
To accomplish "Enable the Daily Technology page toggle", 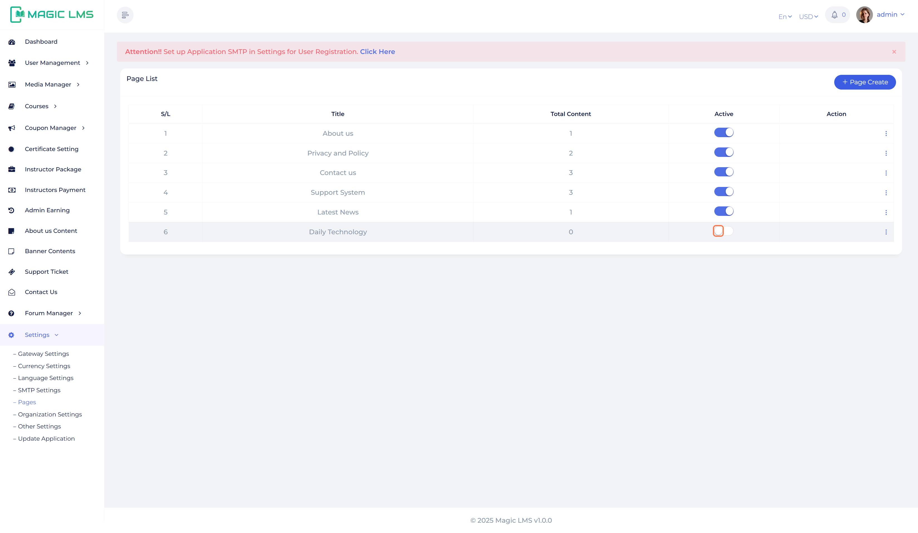I will pyautogui.click(x=723, y=231).
